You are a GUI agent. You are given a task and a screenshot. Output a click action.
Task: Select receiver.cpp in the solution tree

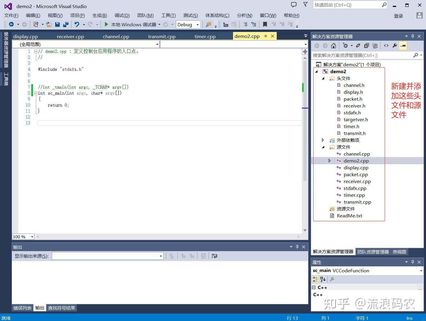coord(357,182)
